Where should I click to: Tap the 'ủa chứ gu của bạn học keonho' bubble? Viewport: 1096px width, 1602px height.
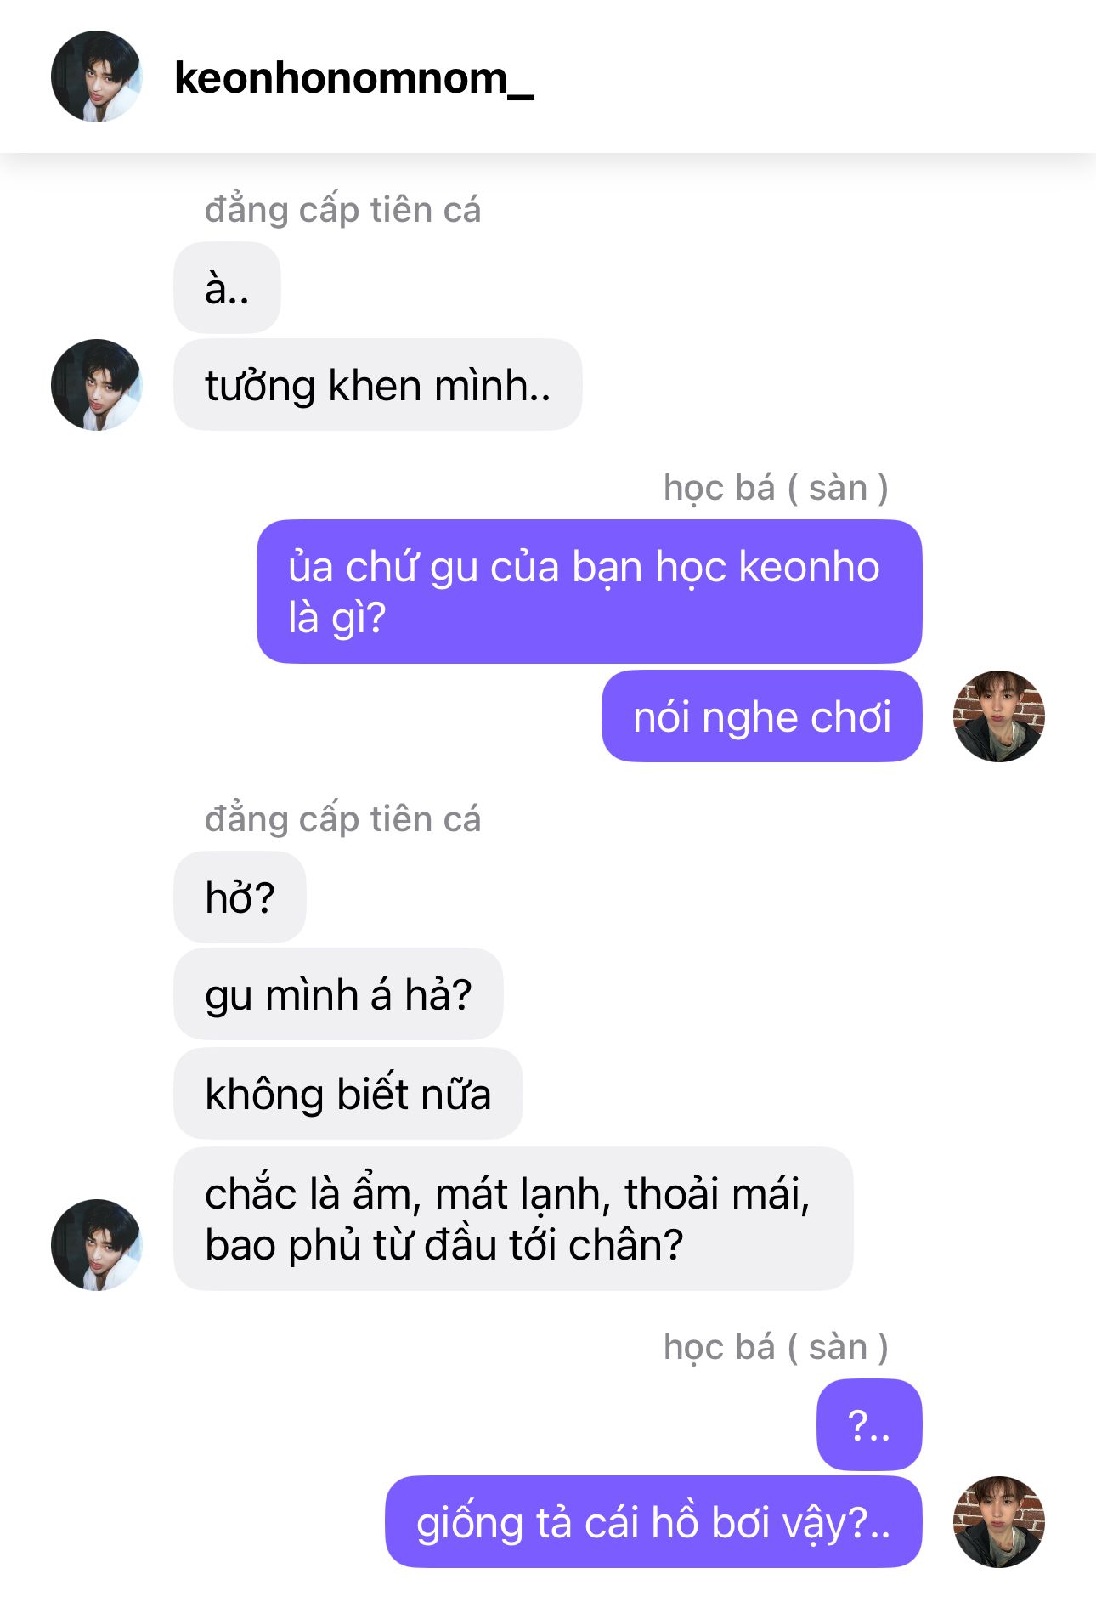coord(590,592)
